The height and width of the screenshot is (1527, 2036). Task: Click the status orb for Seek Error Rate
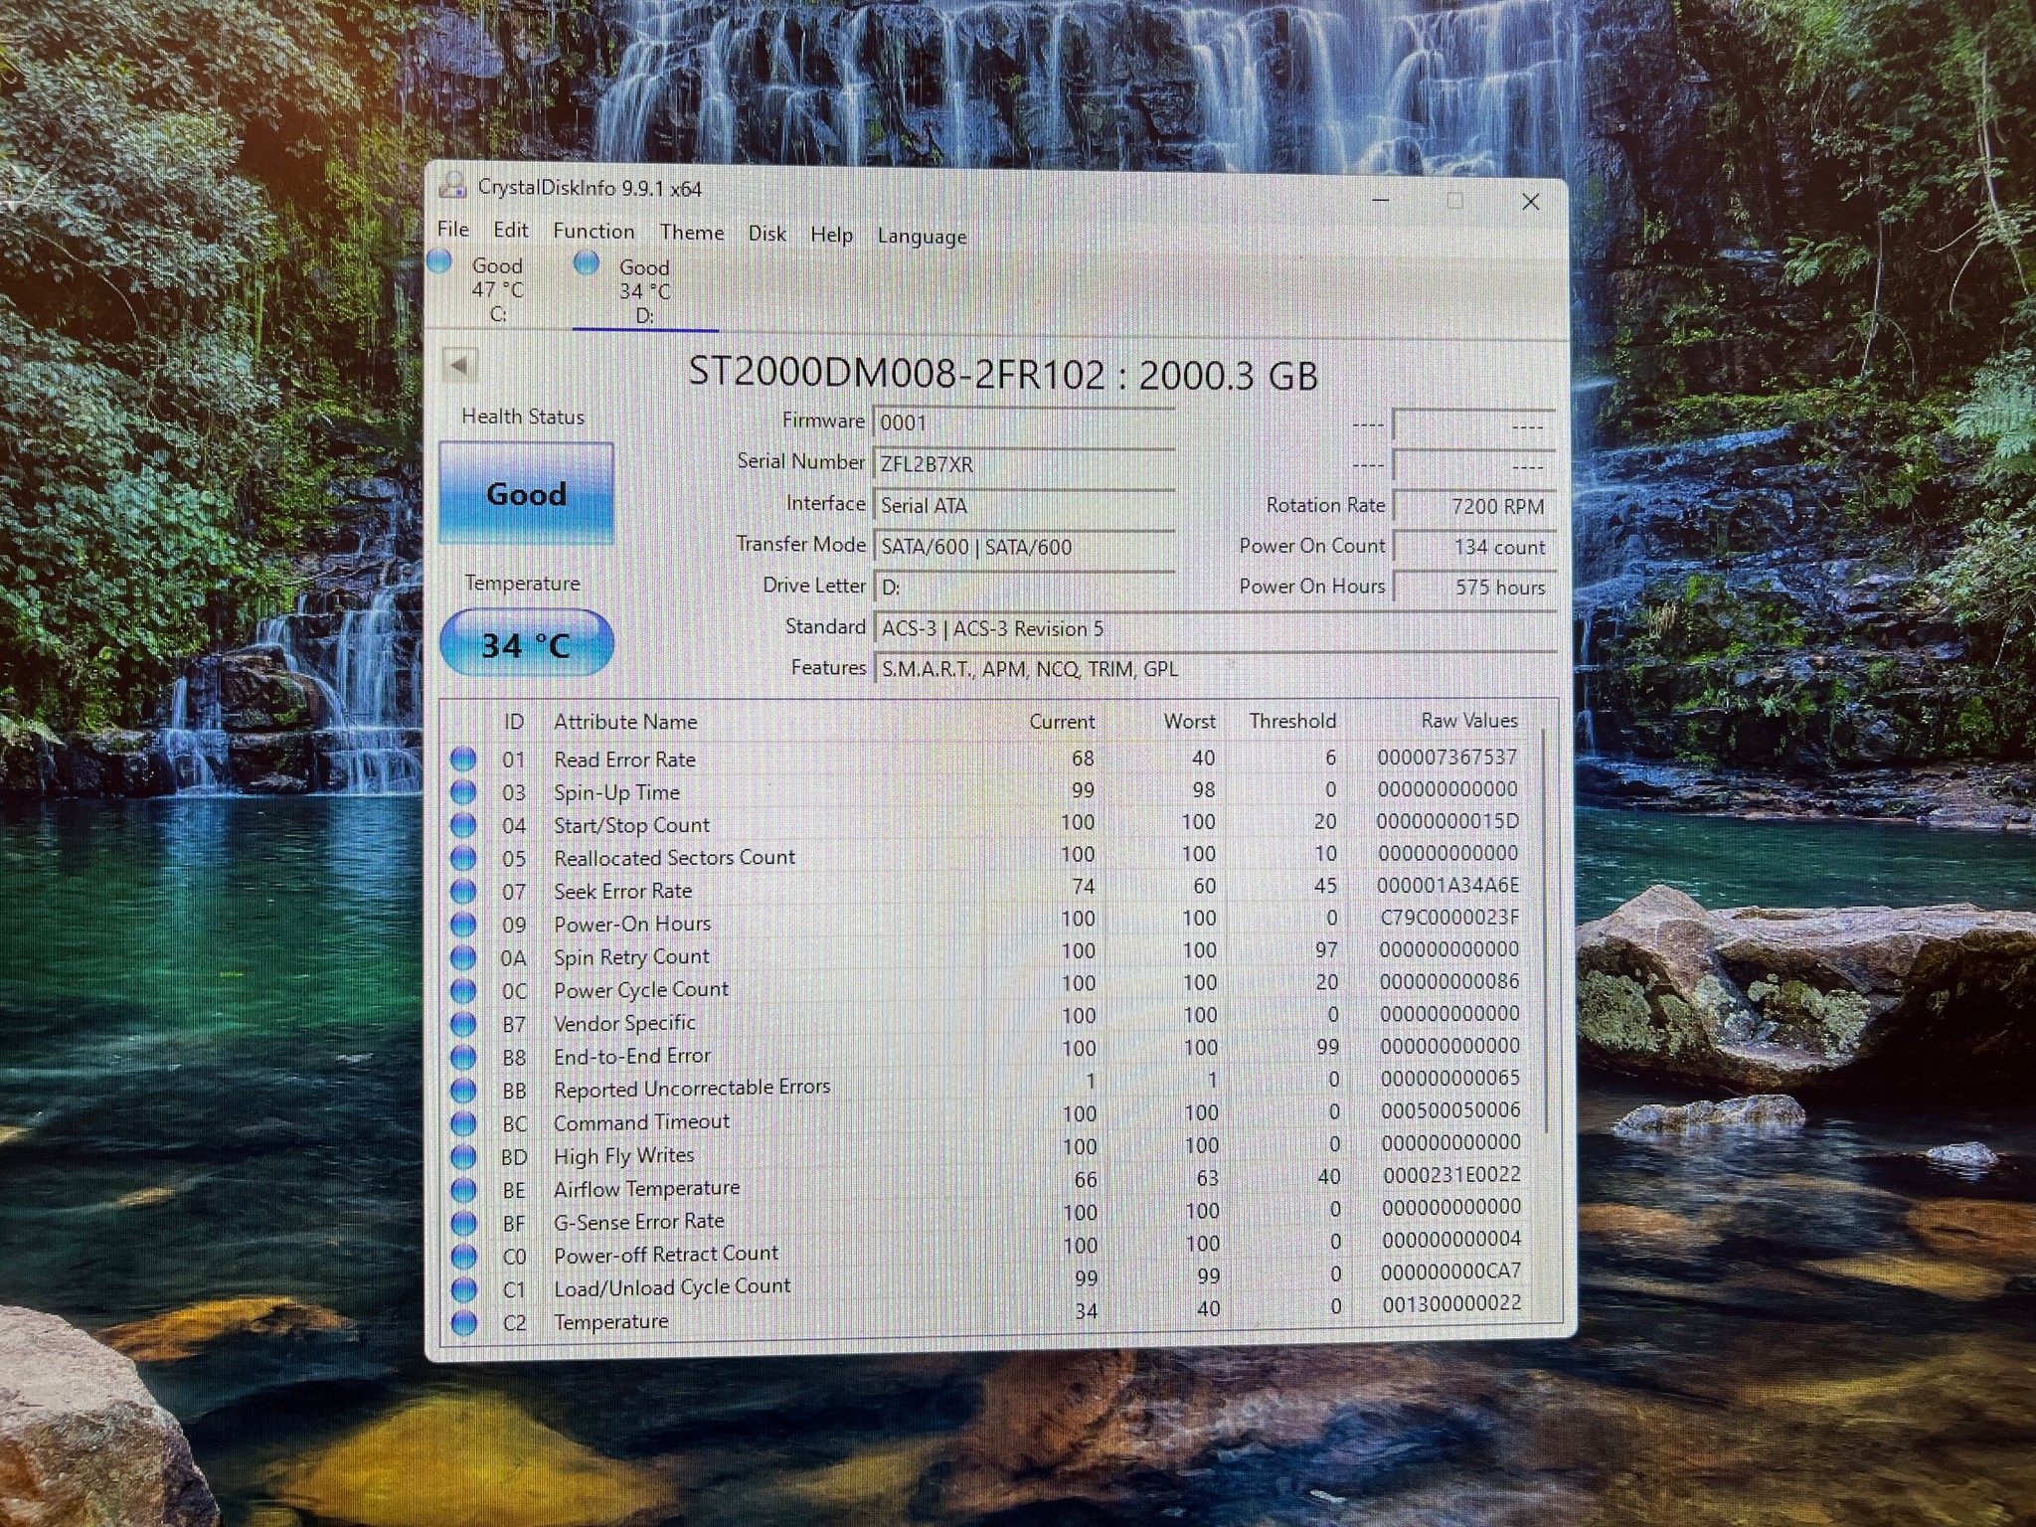click(x=463, y=891)
